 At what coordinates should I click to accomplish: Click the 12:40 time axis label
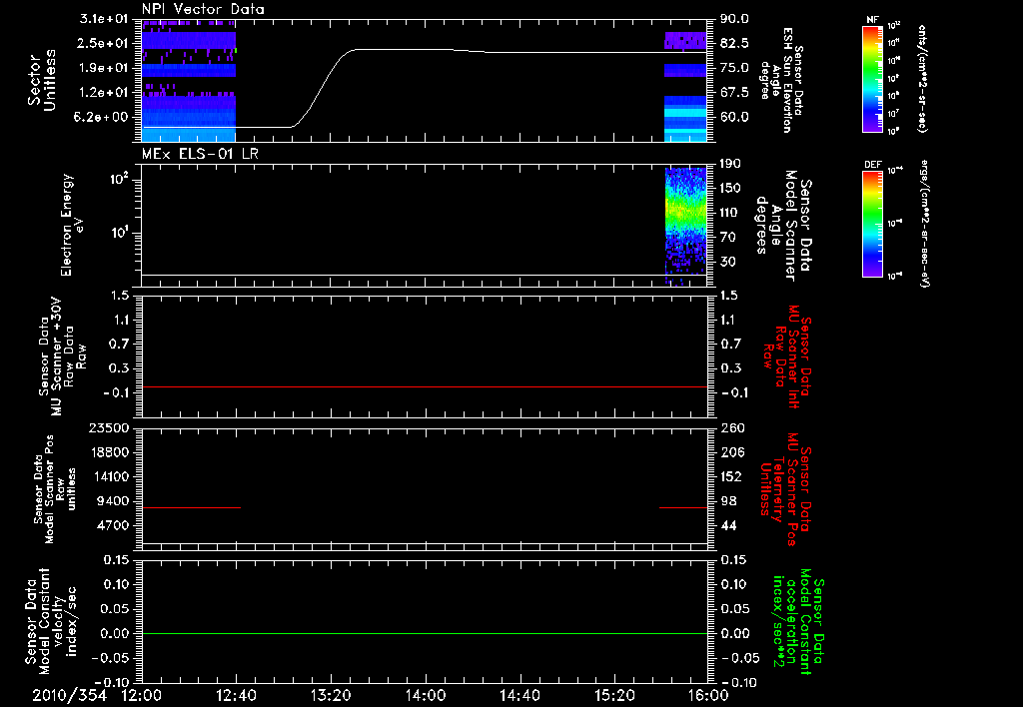(x=236, y=695)
